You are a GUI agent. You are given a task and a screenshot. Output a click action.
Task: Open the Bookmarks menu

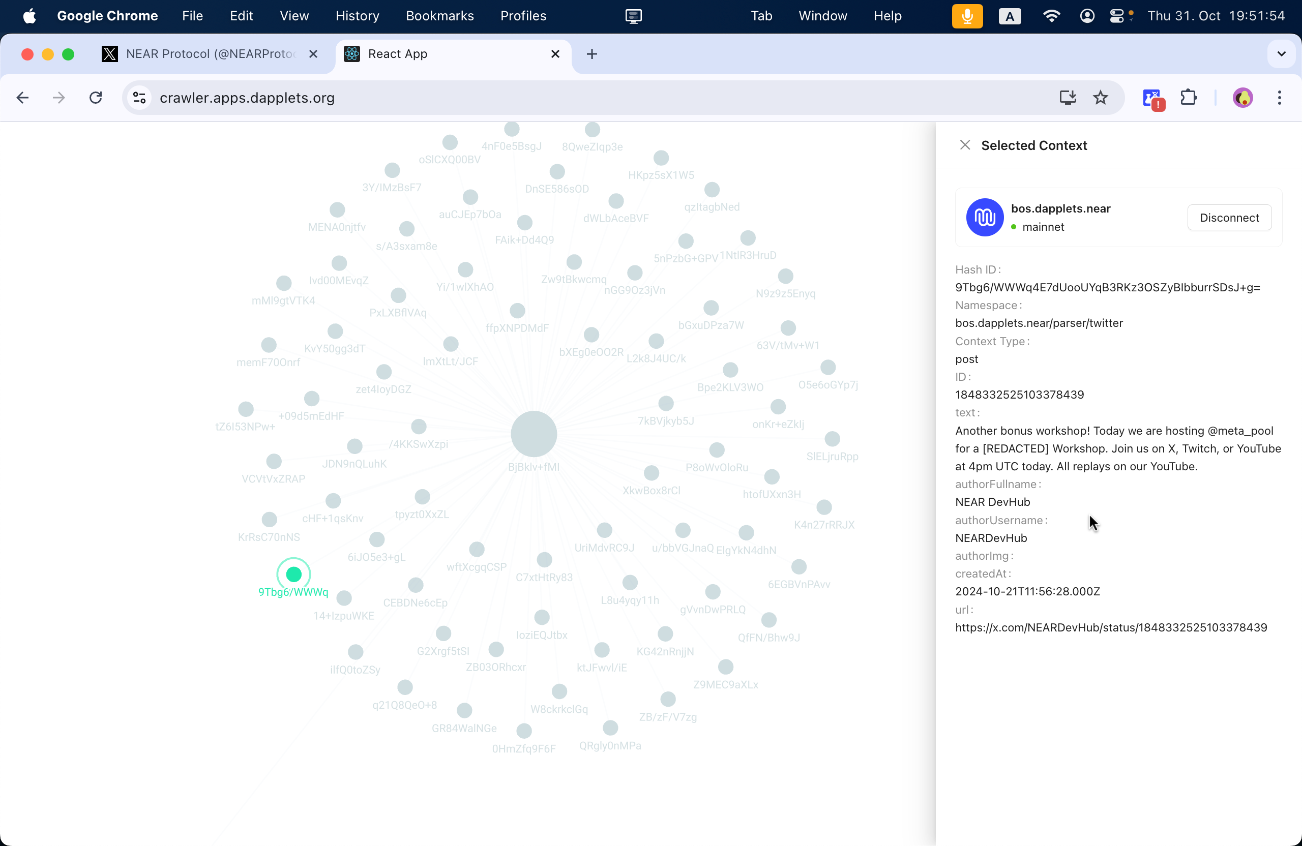[x=439, y=16]
